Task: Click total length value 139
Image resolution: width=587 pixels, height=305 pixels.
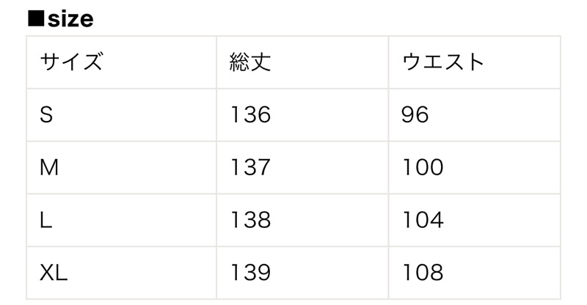Action: [x=250, y=273]
